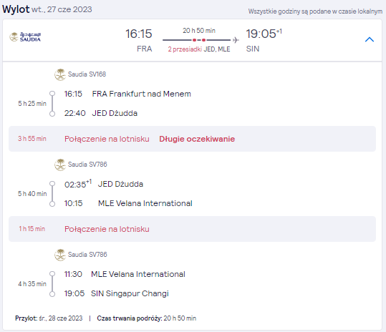Image resolution: width=386 pixels, height=332 pixels.
Task: Collapse flight details with the blue chevron
Action: [370, 39]
